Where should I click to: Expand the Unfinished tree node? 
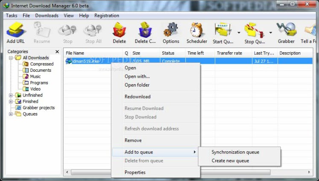point(11,95)
